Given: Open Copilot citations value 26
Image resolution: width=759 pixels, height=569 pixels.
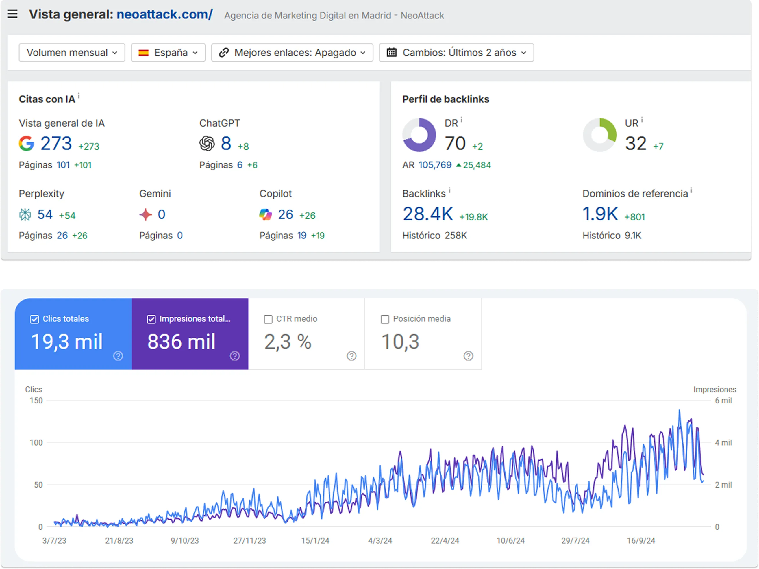Looking at the screenshot, I should click(286, 215).
